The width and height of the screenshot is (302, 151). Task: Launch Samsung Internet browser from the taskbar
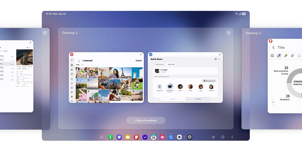point(119,137)
